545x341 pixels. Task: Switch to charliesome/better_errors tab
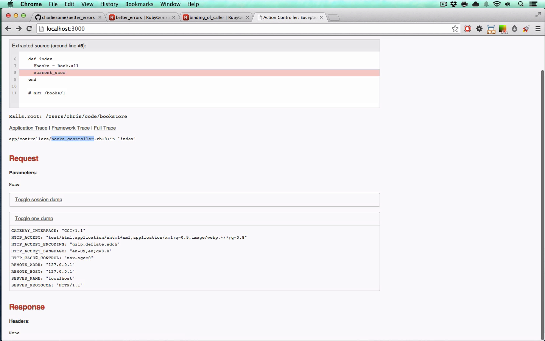click(x=68, y=17)
